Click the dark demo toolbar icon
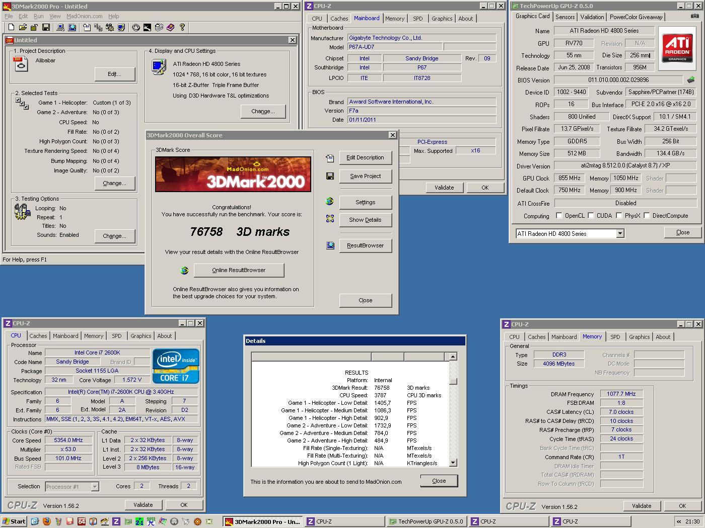Image resolution: width=705 pixels, height=528 pixels. coord(147,27)
